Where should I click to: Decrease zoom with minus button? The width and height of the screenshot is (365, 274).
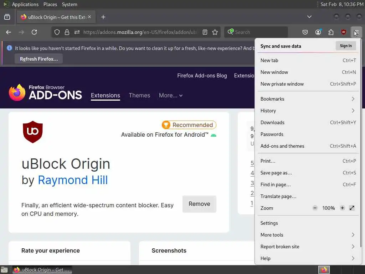click(x=315, y=208)
